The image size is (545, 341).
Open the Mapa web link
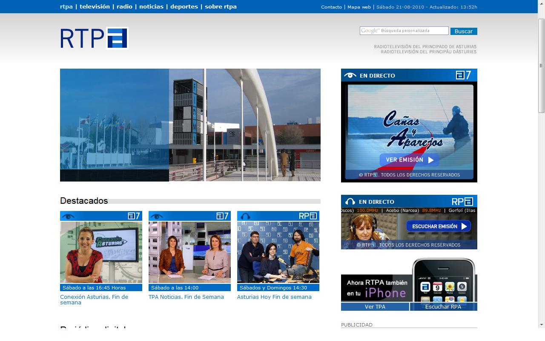click(359, 7)
